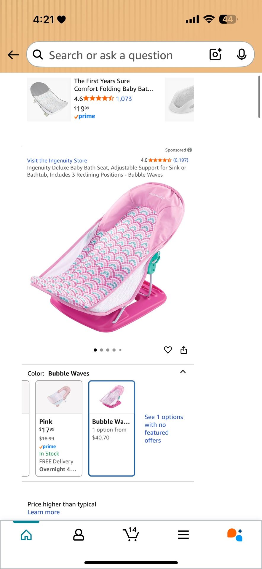Open the Sponsored info icon

[190, 150]
